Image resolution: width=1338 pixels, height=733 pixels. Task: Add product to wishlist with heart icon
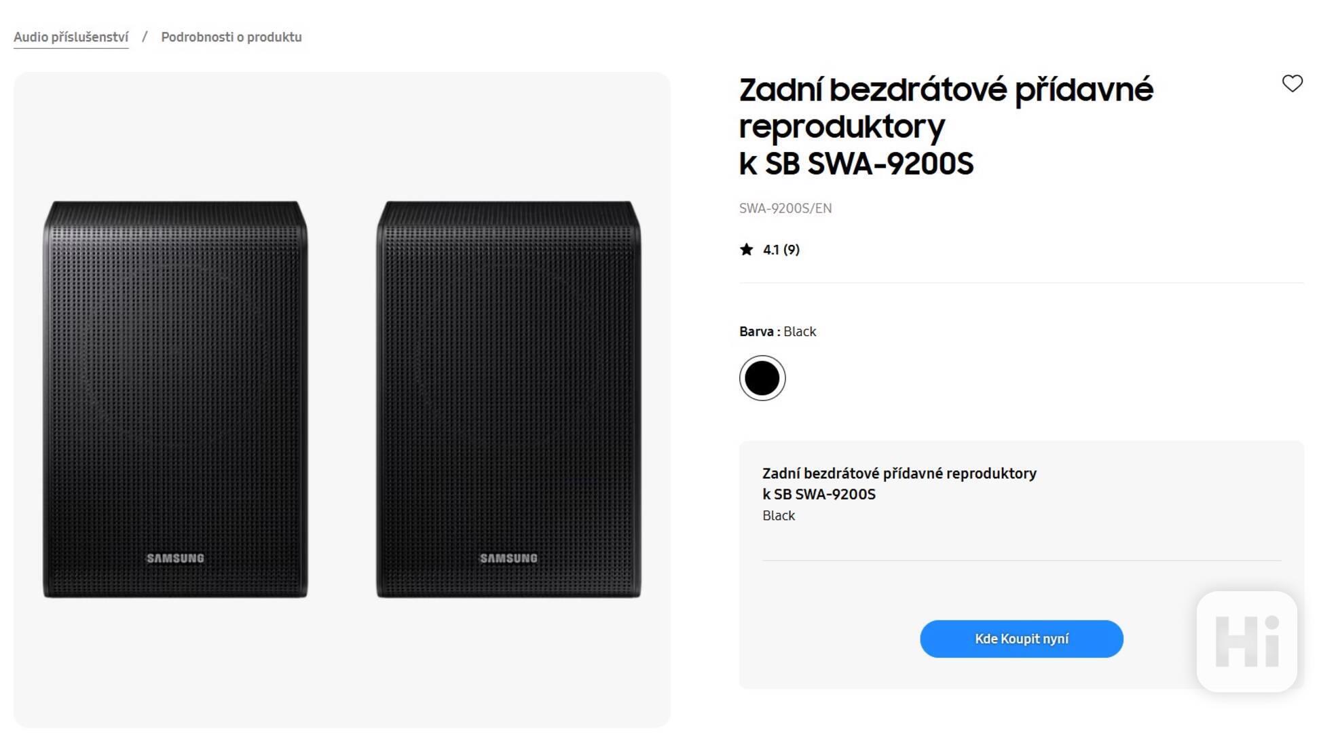point(1292,83)
